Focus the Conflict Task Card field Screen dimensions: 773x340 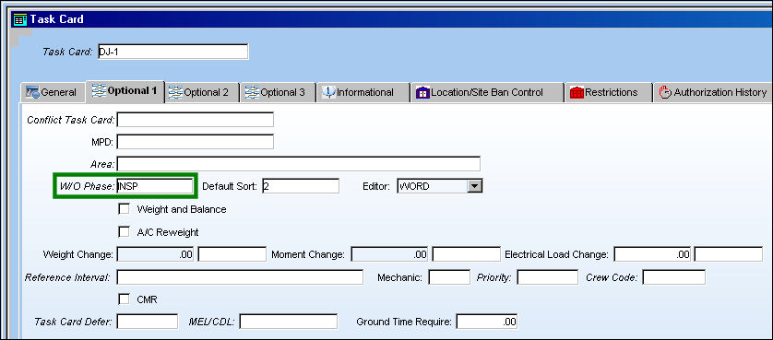coord(196,120)
